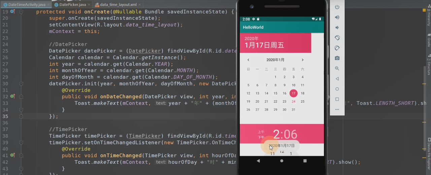Close the DatePicker.java tab

tap(89, 5)
